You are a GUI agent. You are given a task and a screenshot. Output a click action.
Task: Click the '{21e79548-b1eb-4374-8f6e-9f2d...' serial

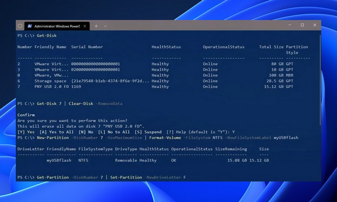pos(110,81)
